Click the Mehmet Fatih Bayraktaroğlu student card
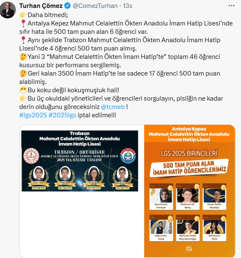 point(188,228)
